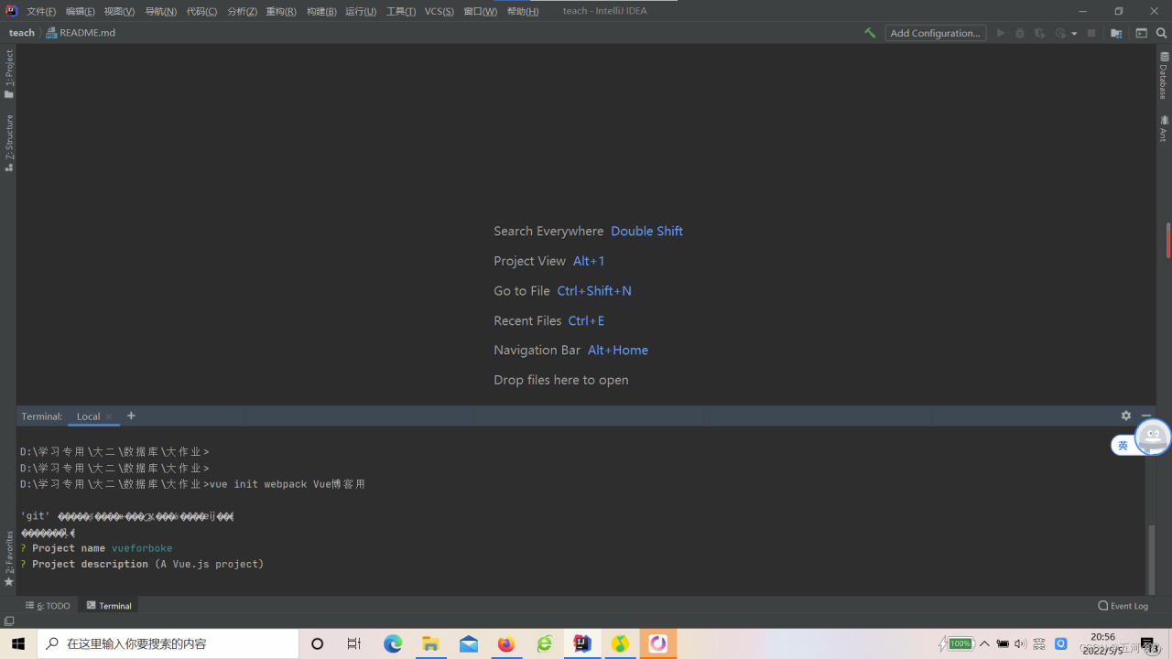Click README.md in the navigation bar
1172x659 pixels.
81,33
